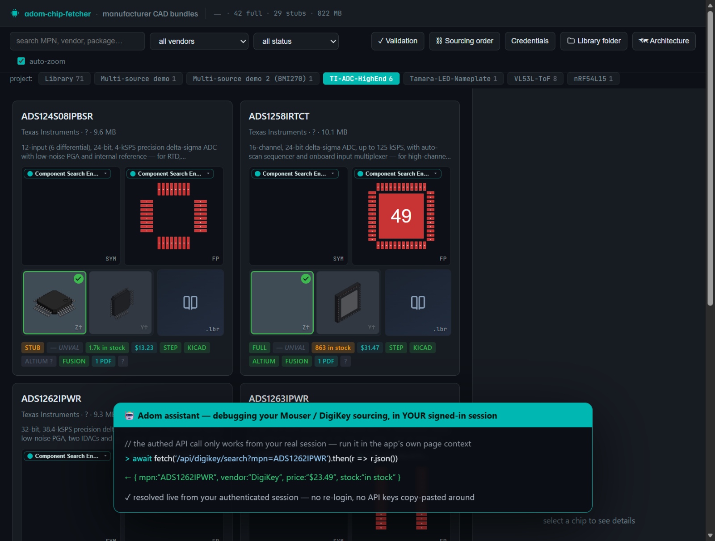This screenshot has height=541, width=715.
Task: Click the 863 in stock badge
Action: point(333,348)
